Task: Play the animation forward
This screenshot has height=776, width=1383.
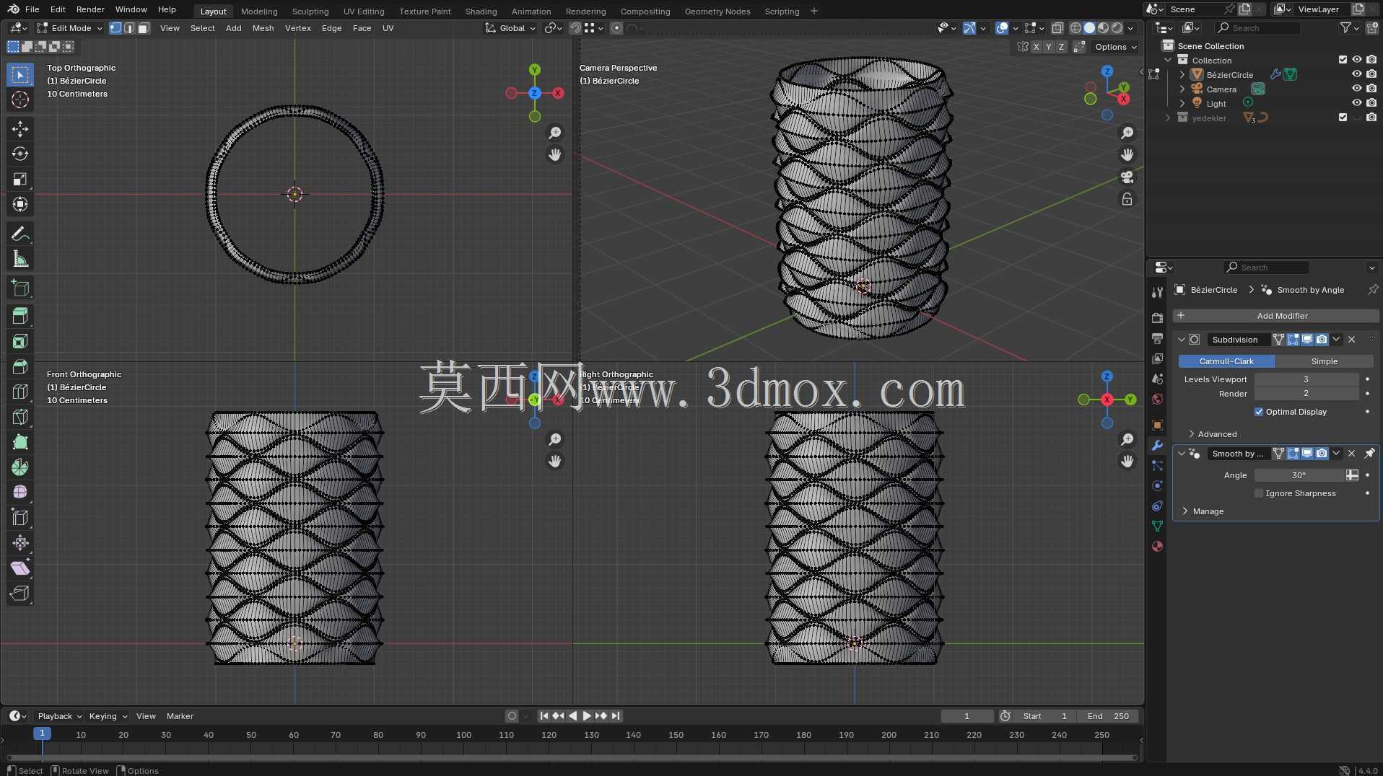Action: point(587,716)
